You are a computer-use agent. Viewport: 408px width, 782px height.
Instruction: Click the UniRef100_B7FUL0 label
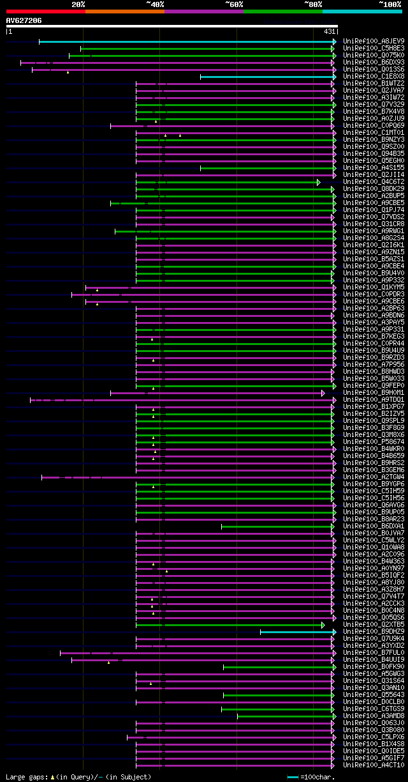(374, 653)
